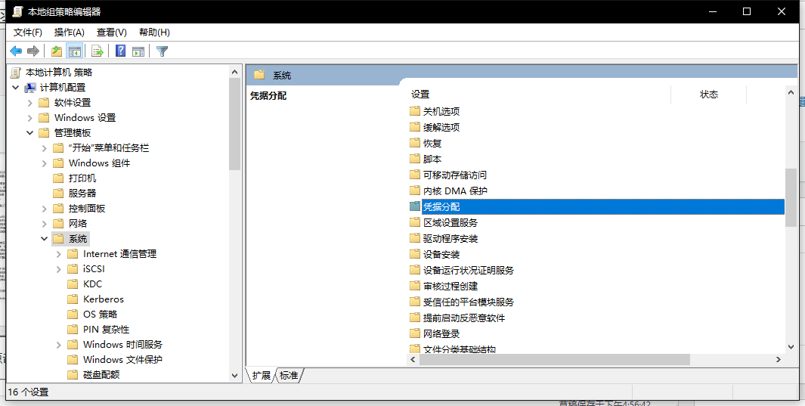Select the 设备安装 folder in list
This screenshot has height=406, width=805.
[x=441, y=255]
